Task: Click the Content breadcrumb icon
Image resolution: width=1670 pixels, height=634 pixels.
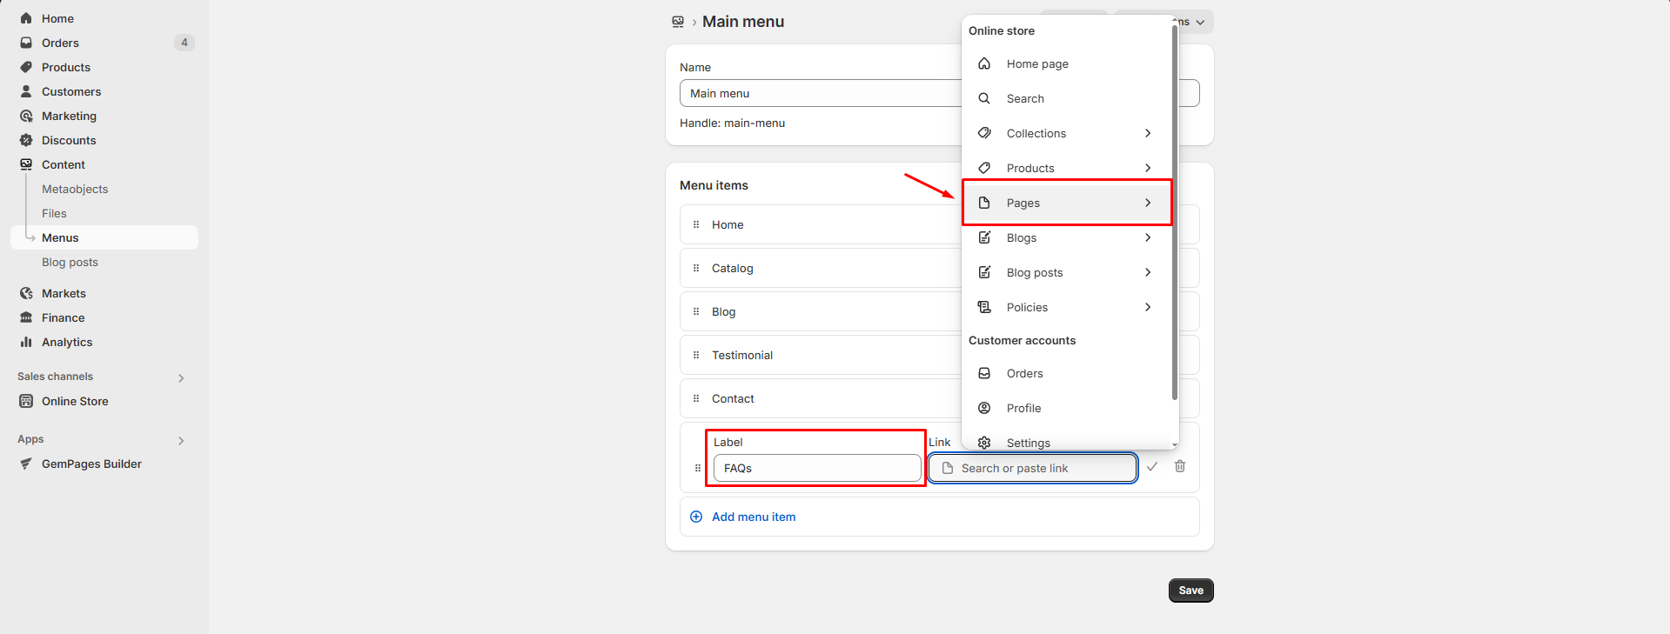Action: coord(678,22)
